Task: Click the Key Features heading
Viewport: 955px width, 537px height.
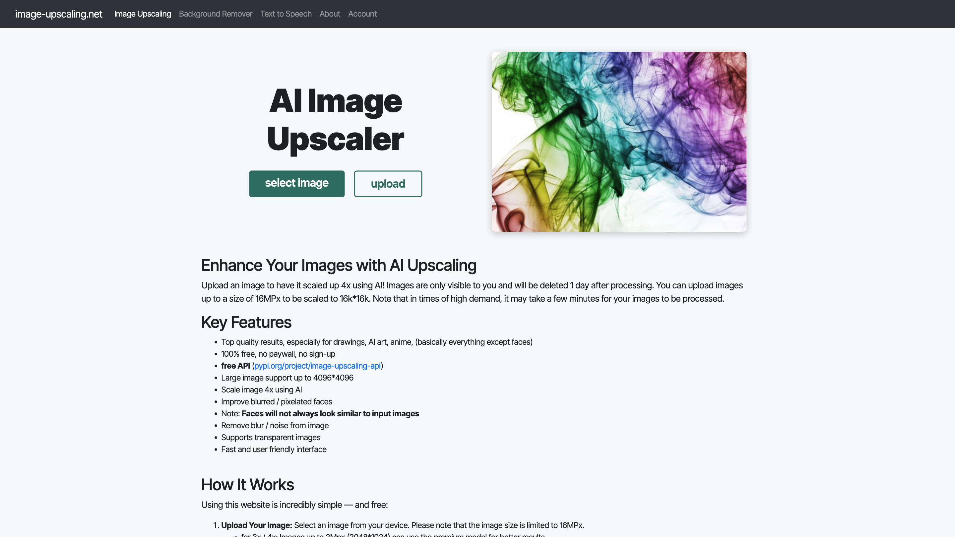Action: (x=246, y=322)
